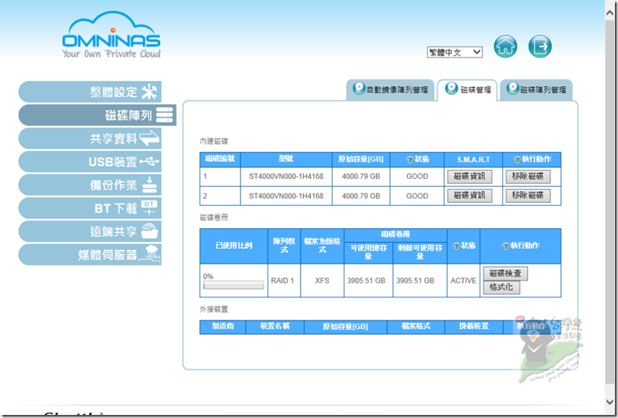618x418 pixels.
Task: Click 掛載裝置 column header
Action: pos(473,327)
